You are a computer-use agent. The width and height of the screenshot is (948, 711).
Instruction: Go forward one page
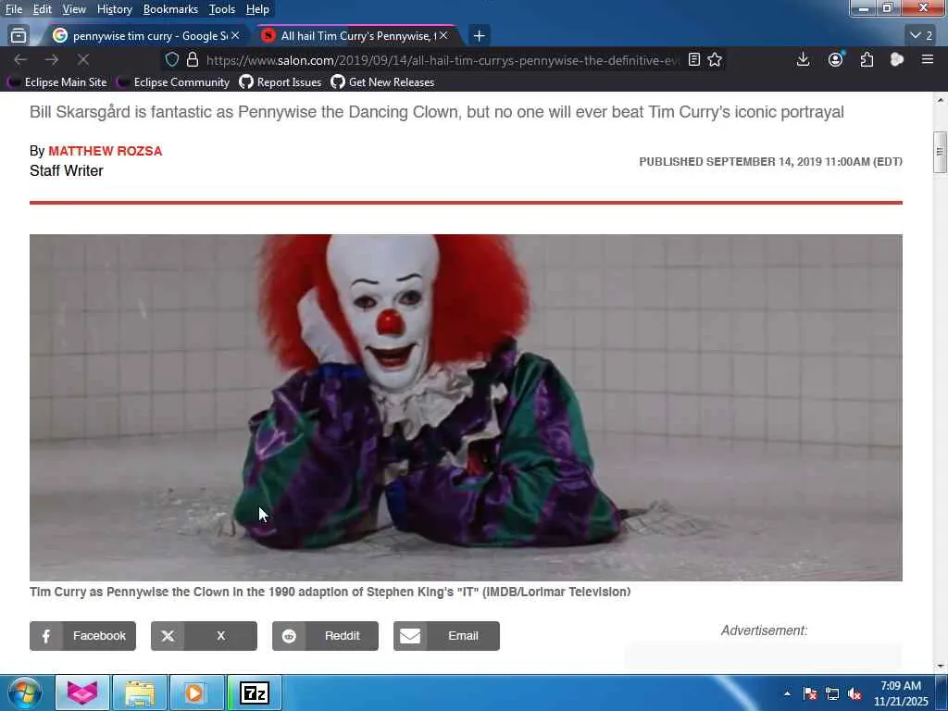52,59
